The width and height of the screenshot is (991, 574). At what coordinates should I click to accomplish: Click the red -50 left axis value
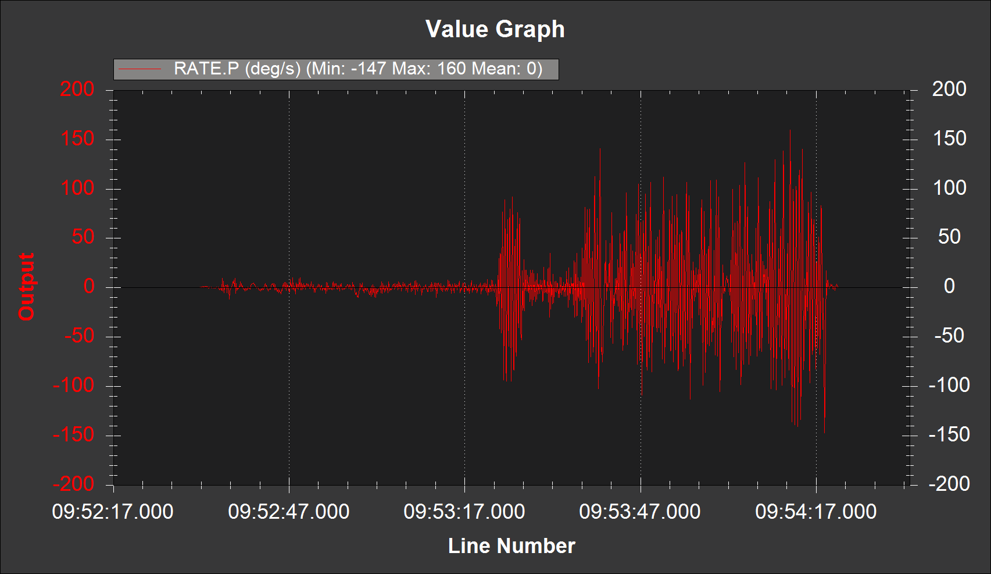pos(79,336)
